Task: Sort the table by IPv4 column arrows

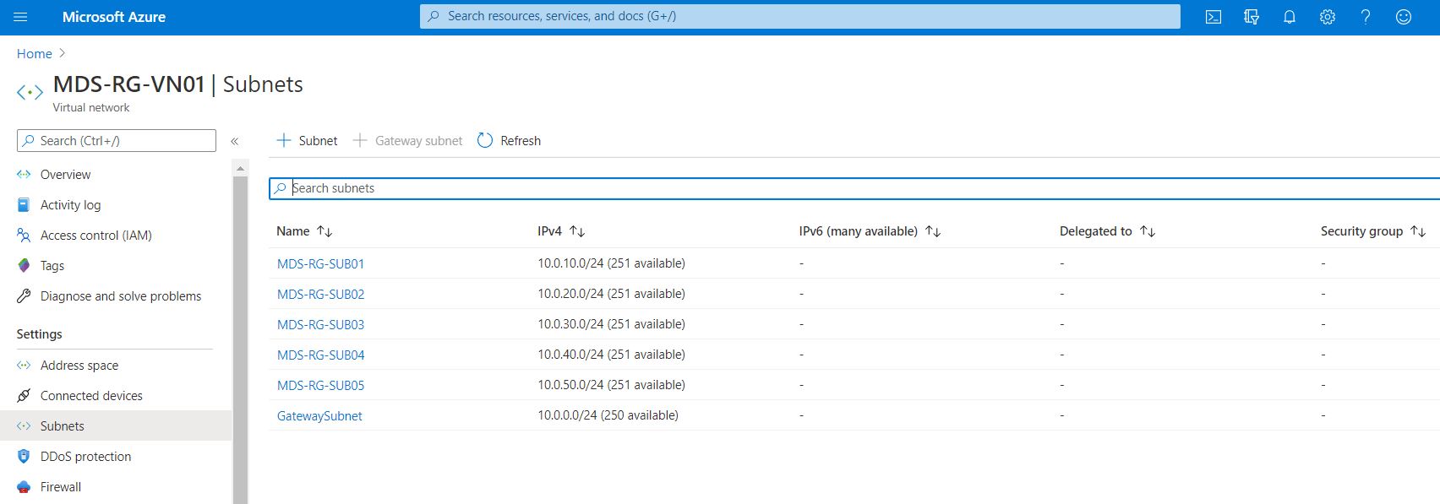Action: tap(577, 231)
